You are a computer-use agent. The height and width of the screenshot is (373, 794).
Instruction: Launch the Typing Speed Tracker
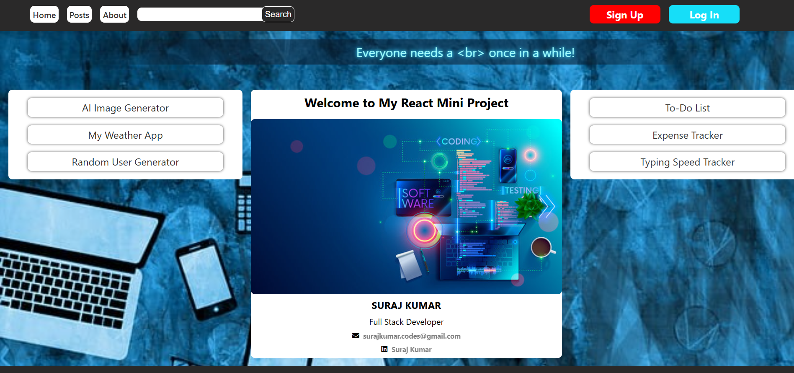687,162
